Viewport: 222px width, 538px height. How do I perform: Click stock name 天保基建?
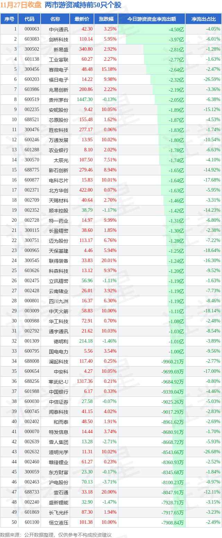click(x=59, y=251)
